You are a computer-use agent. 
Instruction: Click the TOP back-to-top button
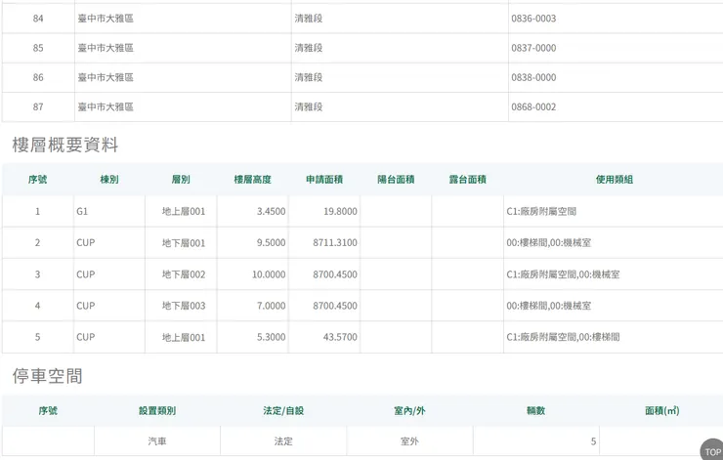pyautogui.click(x=712, y=450)
